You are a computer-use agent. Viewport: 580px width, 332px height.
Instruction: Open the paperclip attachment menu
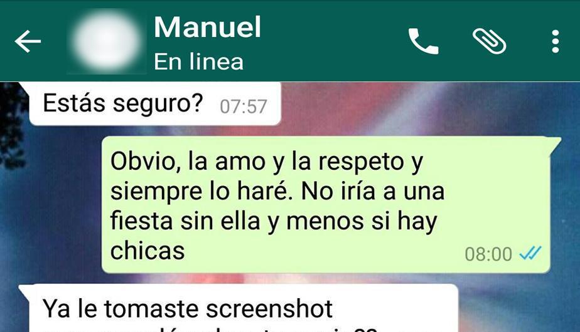[x=490, y=41]
